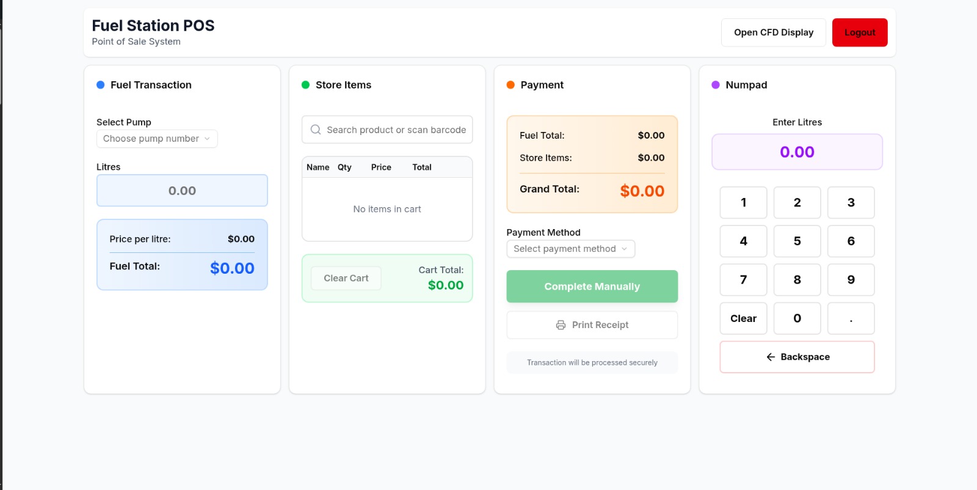
Task: Click the Fuel Station POS title
Action: (153, 26)
